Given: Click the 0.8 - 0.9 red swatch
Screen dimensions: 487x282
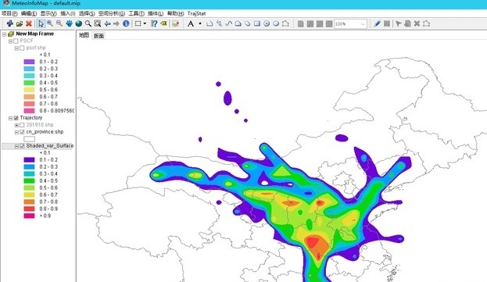Looking at the screenshot, I should coord(29,209).
